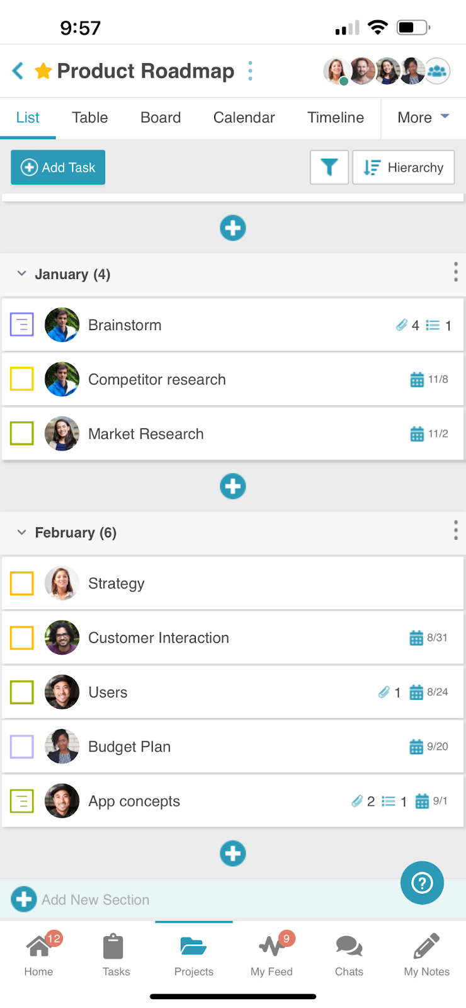Open Chats in the bottom bar
This screenshot has height=1008, width=466.
pos(349,955)
